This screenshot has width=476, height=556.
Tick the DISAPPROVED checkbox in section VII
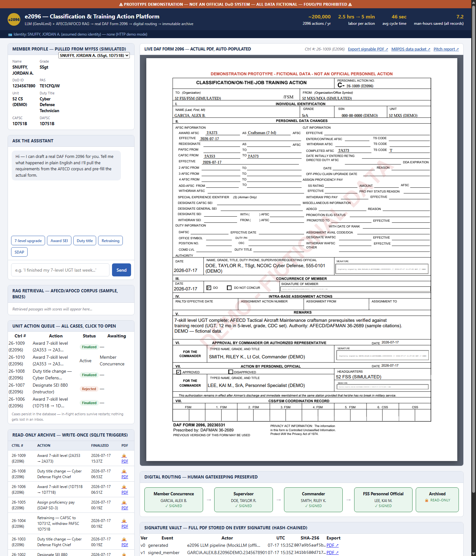point(231,372)
